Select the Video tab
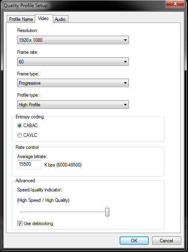 tap(43, 18)
